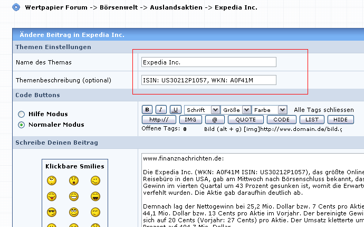Click the 'www.finanznachrichten.de:' line in post
The width and height of the screenshot is (364, 227).
[184, 158]
